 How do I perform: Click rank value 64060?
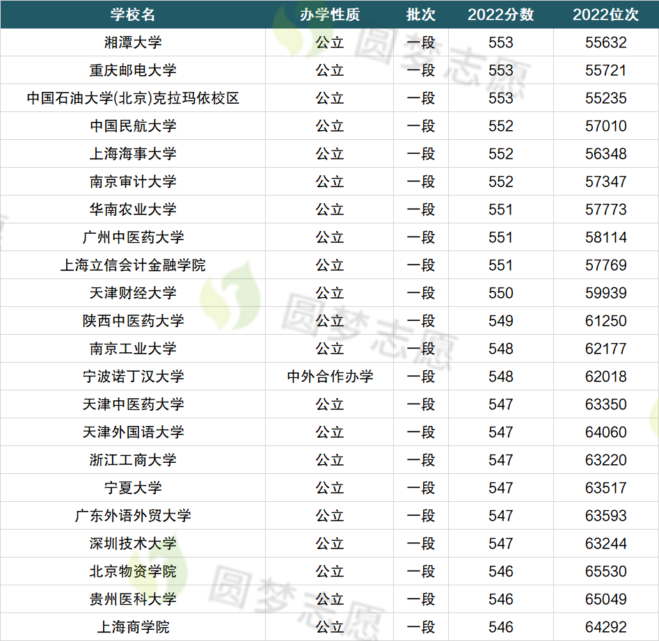pyautogui.click(x=605, y=432)
